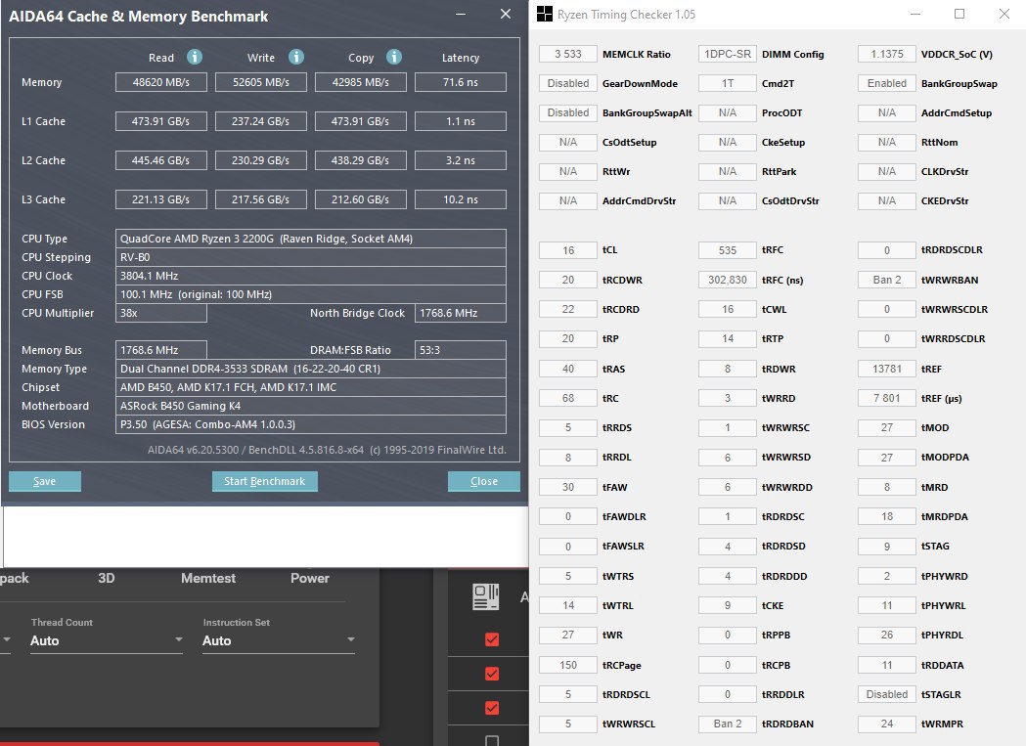Screen dimensions: 1026x746
Task: Tick the unchecked checkbox at the bottom
Action: click(x=492, y=741)
